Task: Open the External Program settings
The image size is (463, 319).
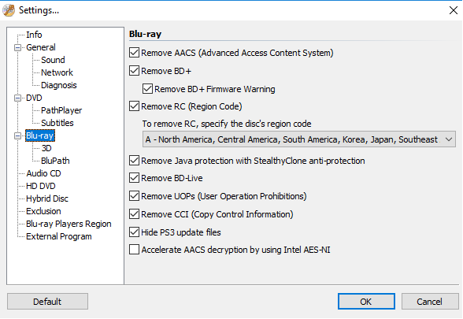Action: tap(59, 236)
